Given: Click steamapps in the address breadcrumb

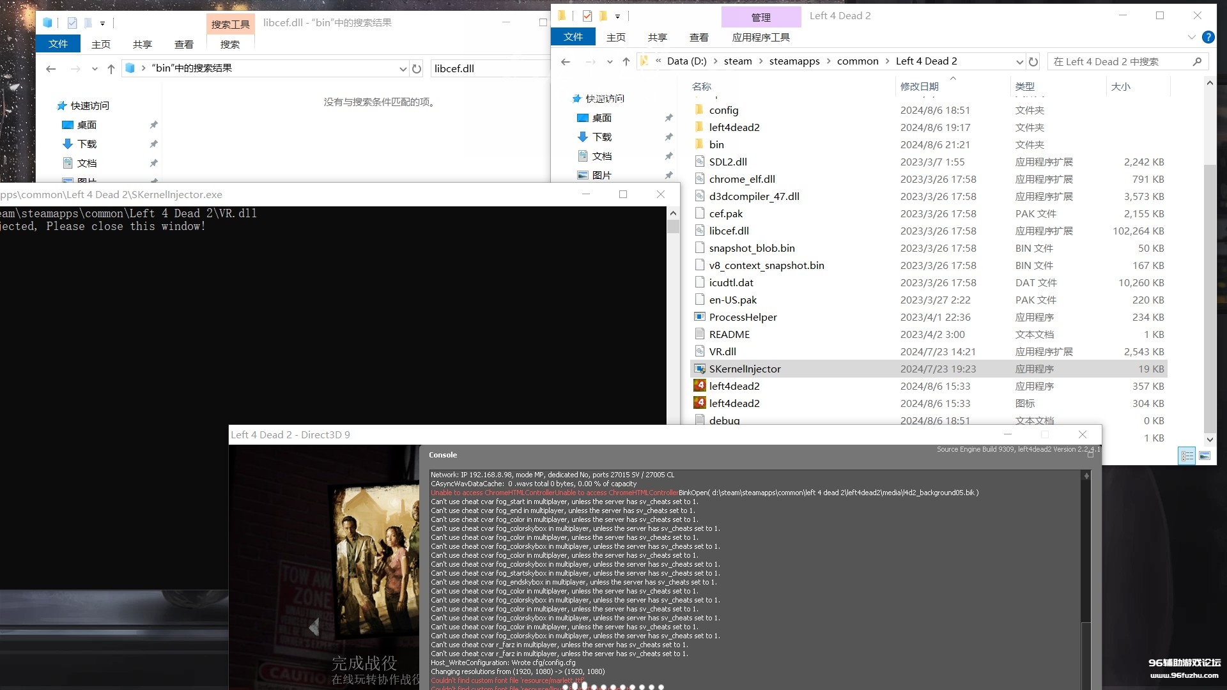Looking at the screenshot, I should [794, 61].
